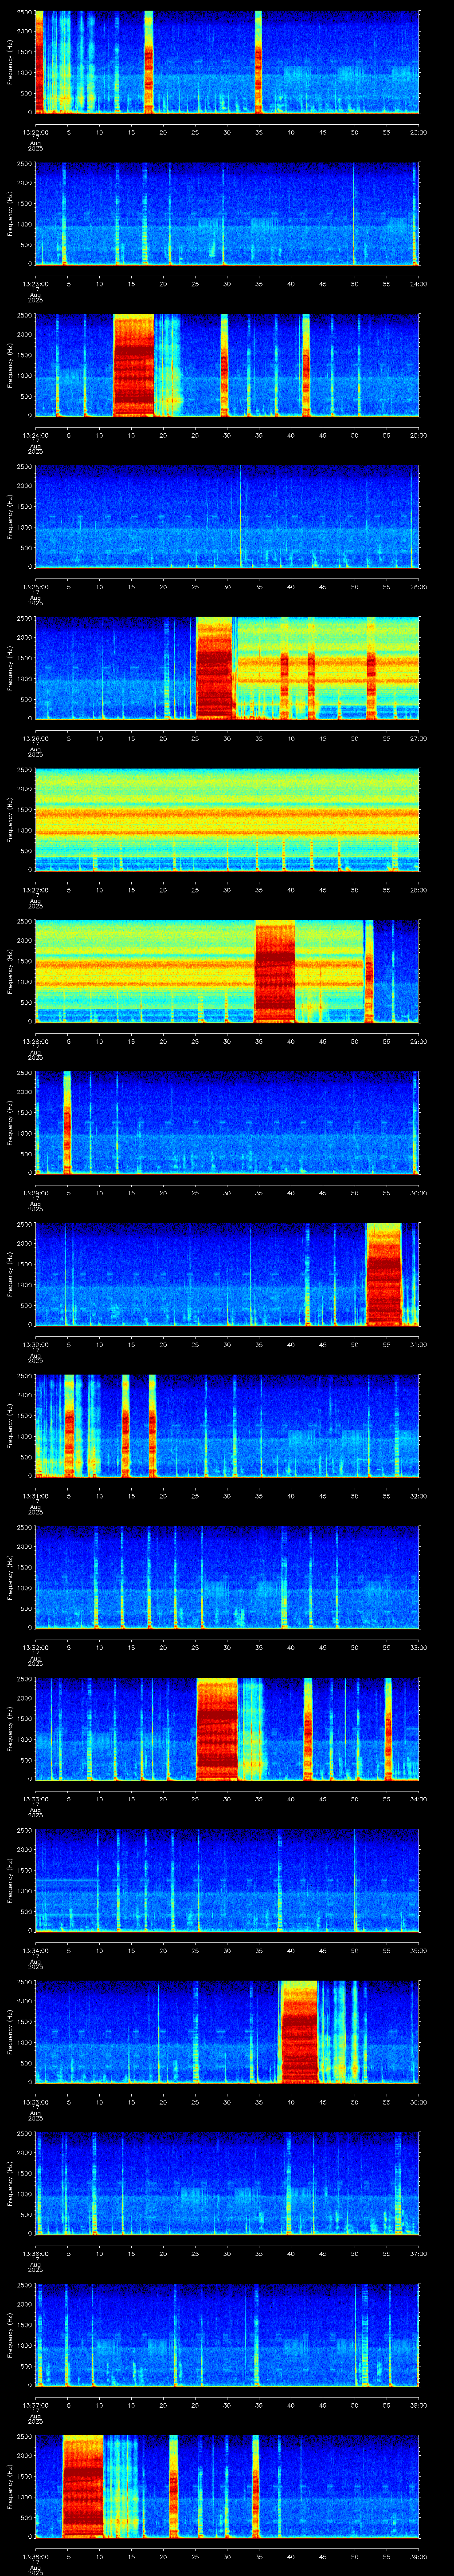Click the spectrogram panel starting at 13:32:00
454x2576 pixels.
click(227, 1578)
